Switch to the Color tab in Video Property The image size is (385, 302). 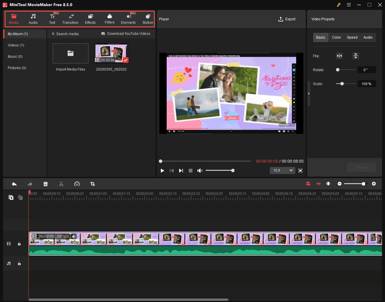click(336, 37)
